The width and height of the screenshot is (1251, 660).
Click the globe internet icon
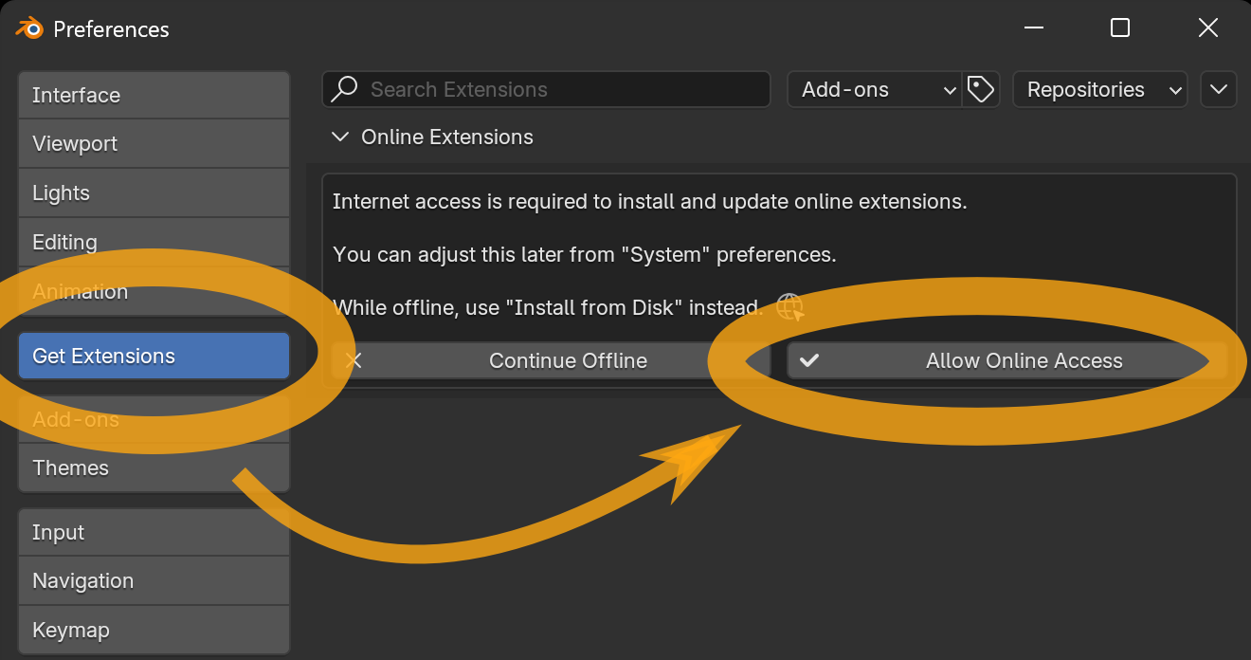[789, 307]
